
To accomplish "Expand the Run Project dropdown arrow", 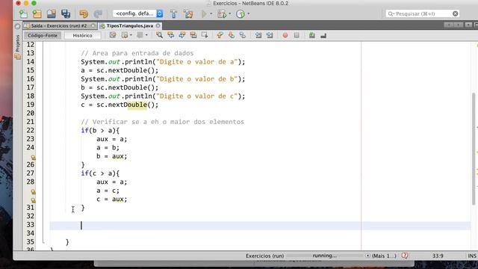I will click(211, 13).
